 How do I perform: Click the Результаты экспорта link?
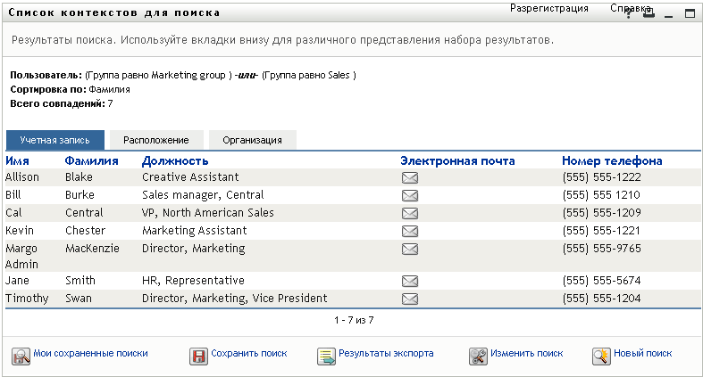[386, 354]
